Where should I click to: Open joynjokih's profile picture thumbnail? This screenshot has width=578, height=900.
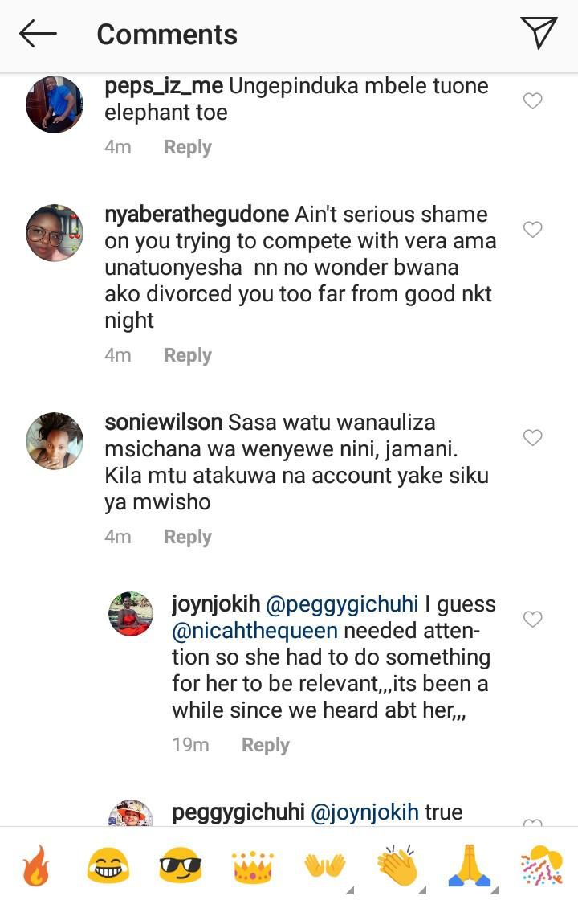click(130, 615)
